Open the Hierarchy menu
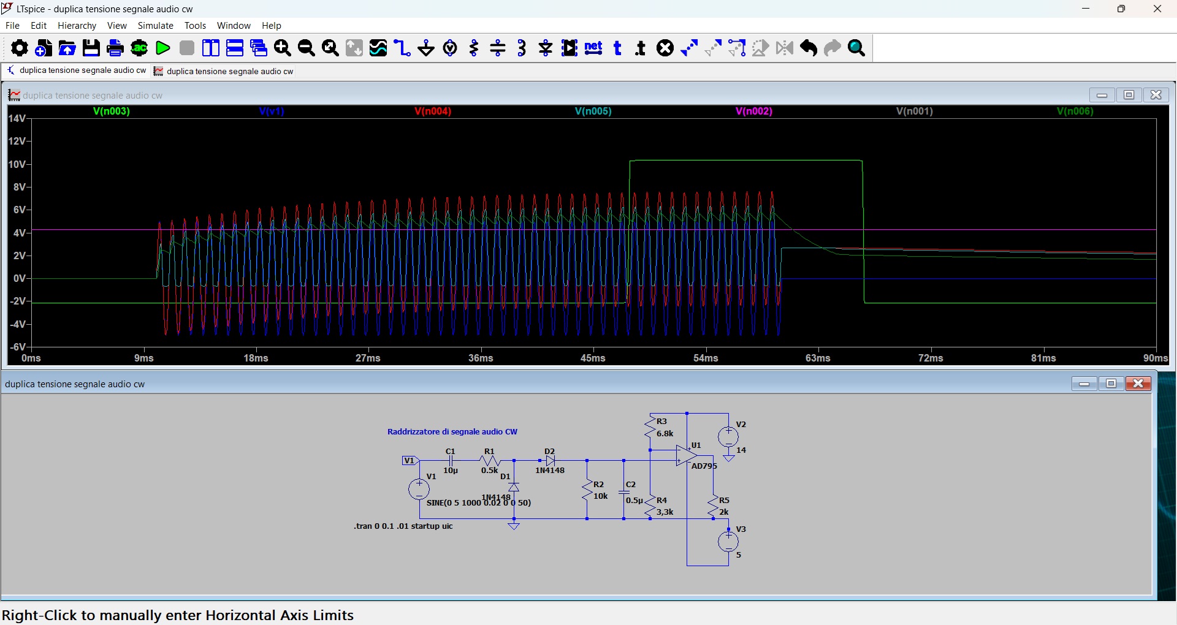Image resolution: width=1177 pixels, height=625 pixels. point(77,26)
